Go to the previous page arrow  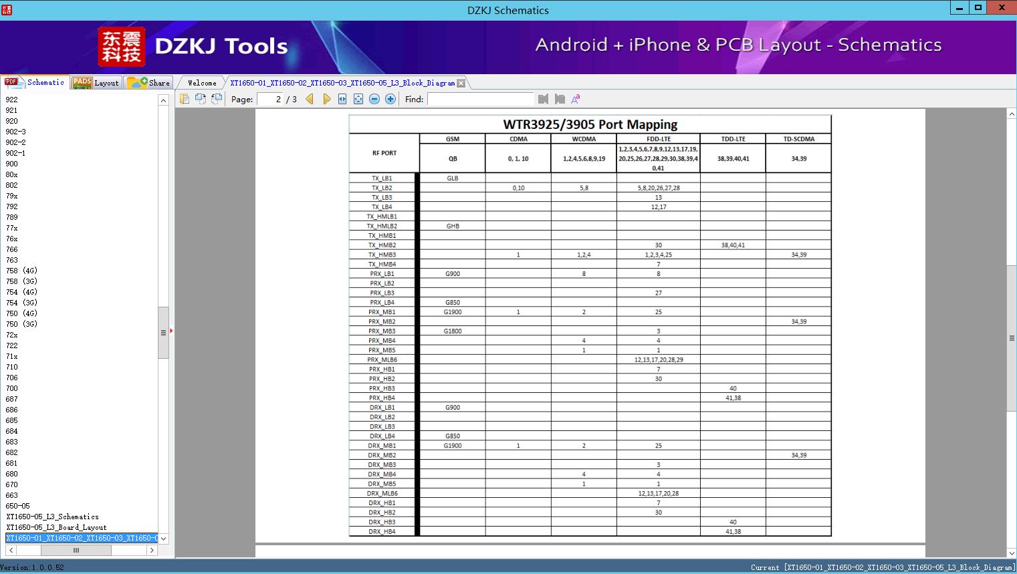pyautogui.click(x=310, y=99)
